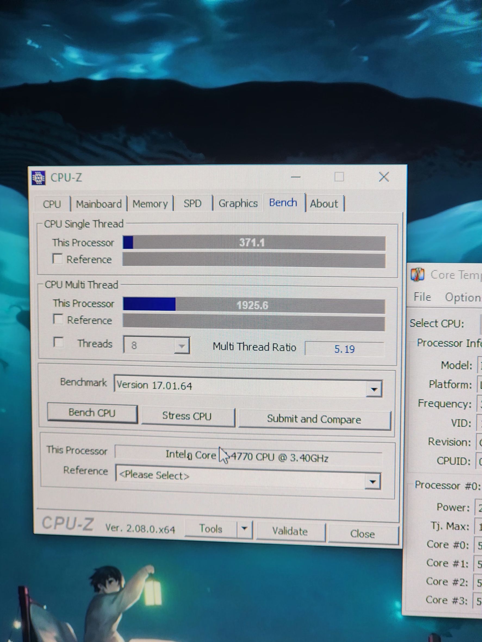Screen dimensions: 482x642
Task: Click the Core #0 label in Core Temp
Action: click(x=448, y=545)
